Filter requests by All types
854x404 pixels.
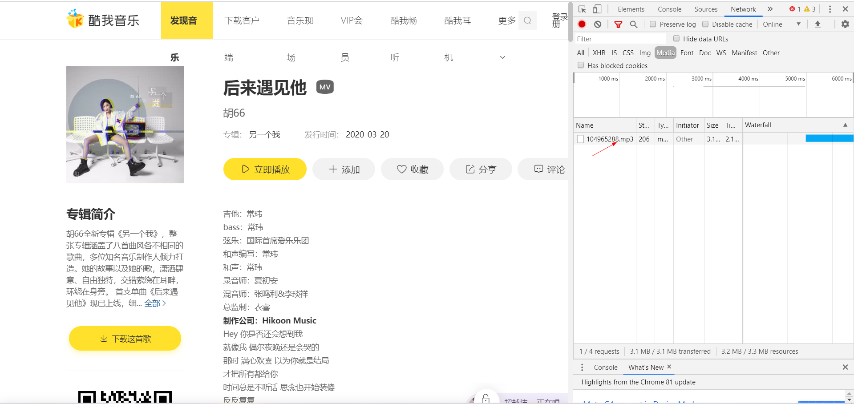coord(581,53)
